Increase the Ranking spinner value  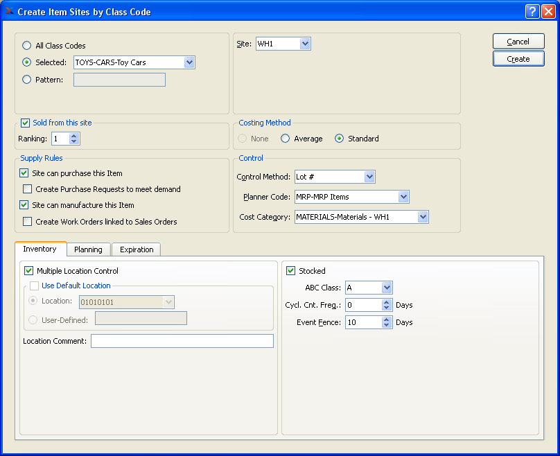click(75, 136)
